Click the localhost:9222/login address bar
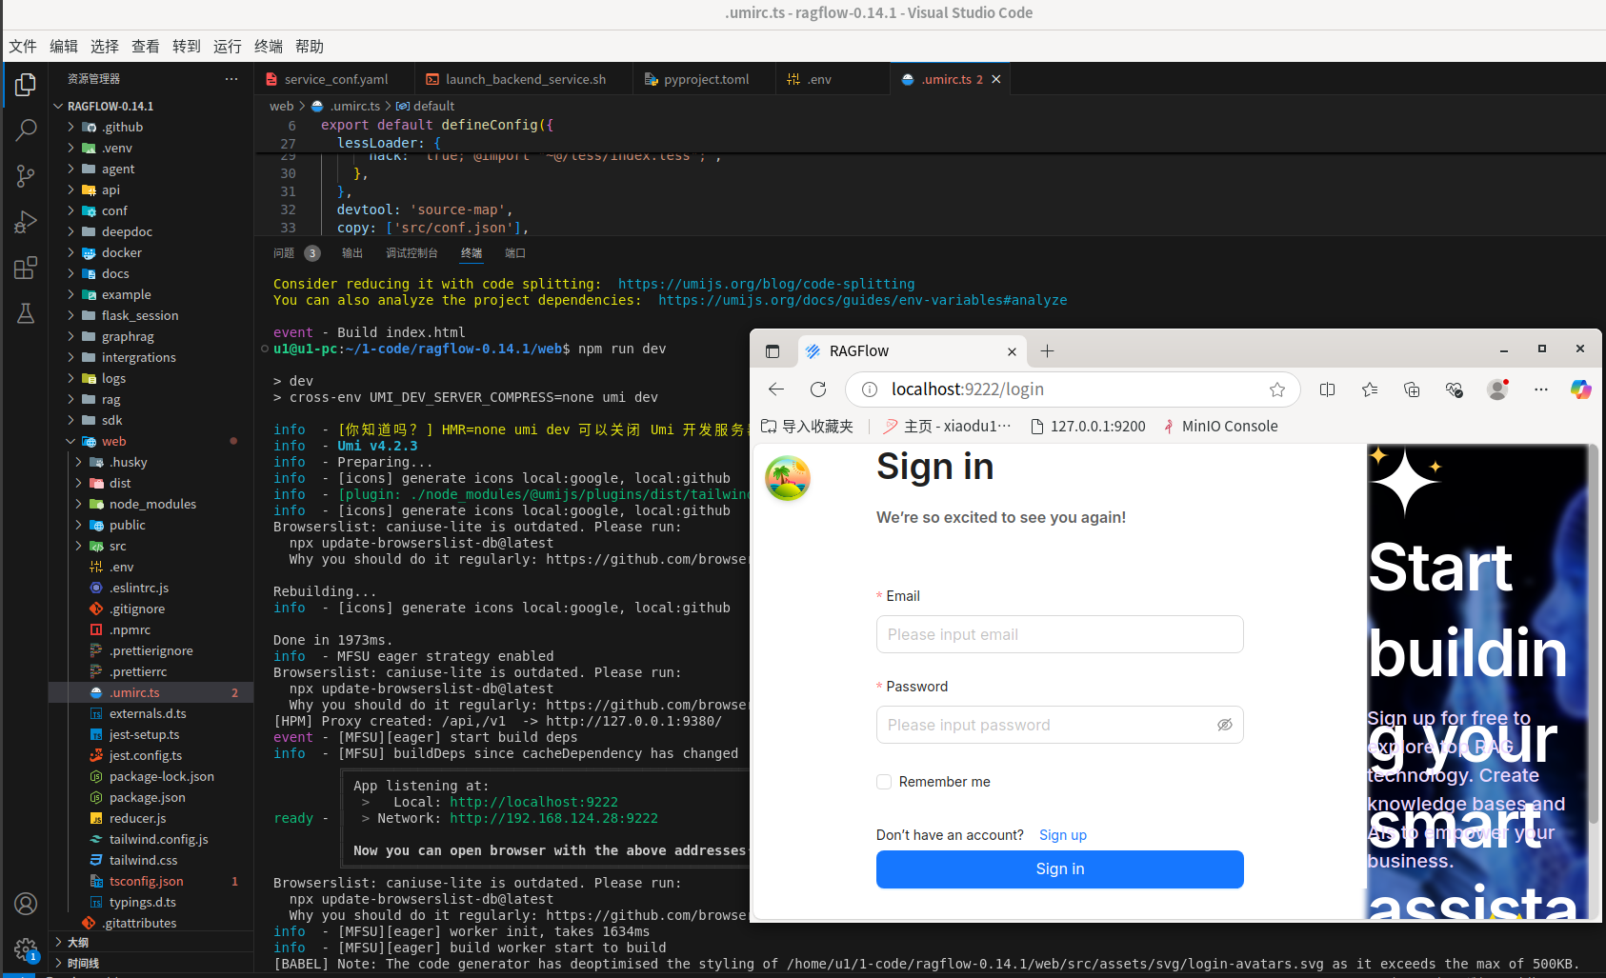1606x978 pixels. (1074, 389)
